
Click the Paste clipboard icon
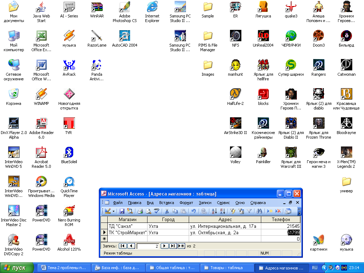pos(183,211)
